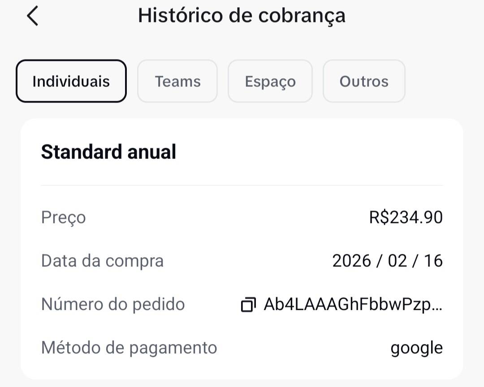The height and width of the screenshot is (387, 484).
Task: Select the R$234.90 price value
Action: [x=406, y=217]
